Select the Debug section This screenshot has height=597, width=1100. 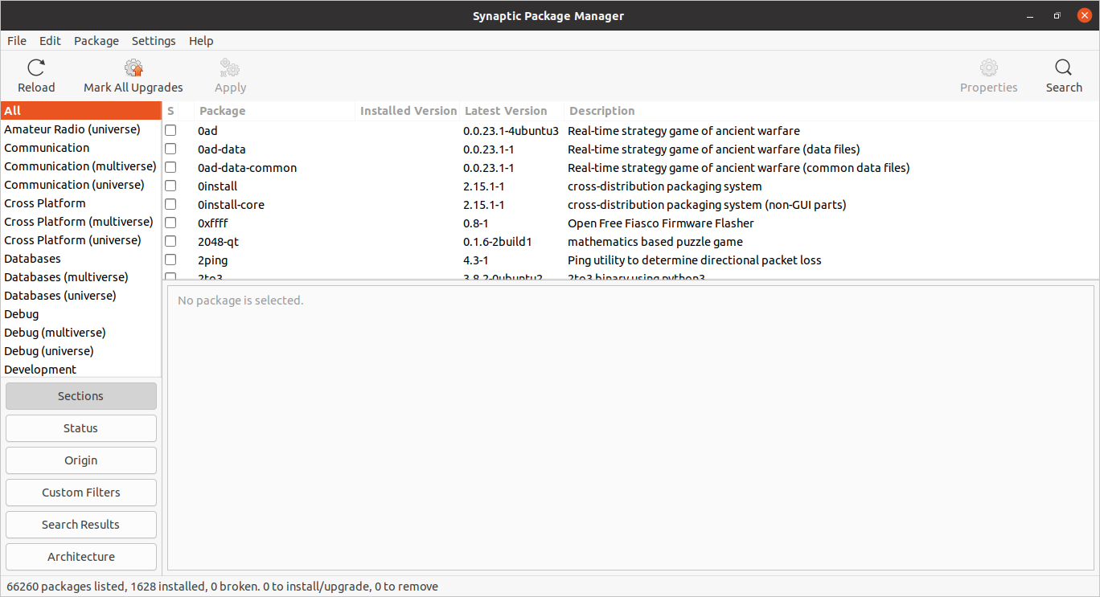tap(80, 314)
